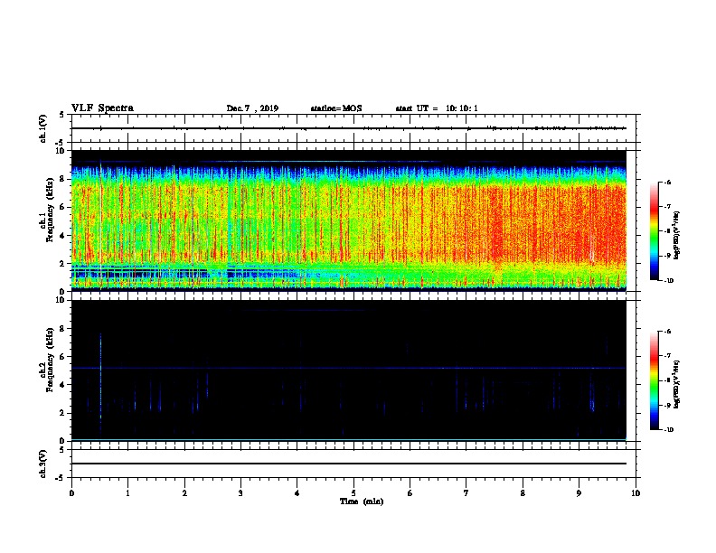The height and width of the screenshot is (553, 716).
Task: Click the ch.1 color bar log(PSD) label
Action: [x=677, y=236]
